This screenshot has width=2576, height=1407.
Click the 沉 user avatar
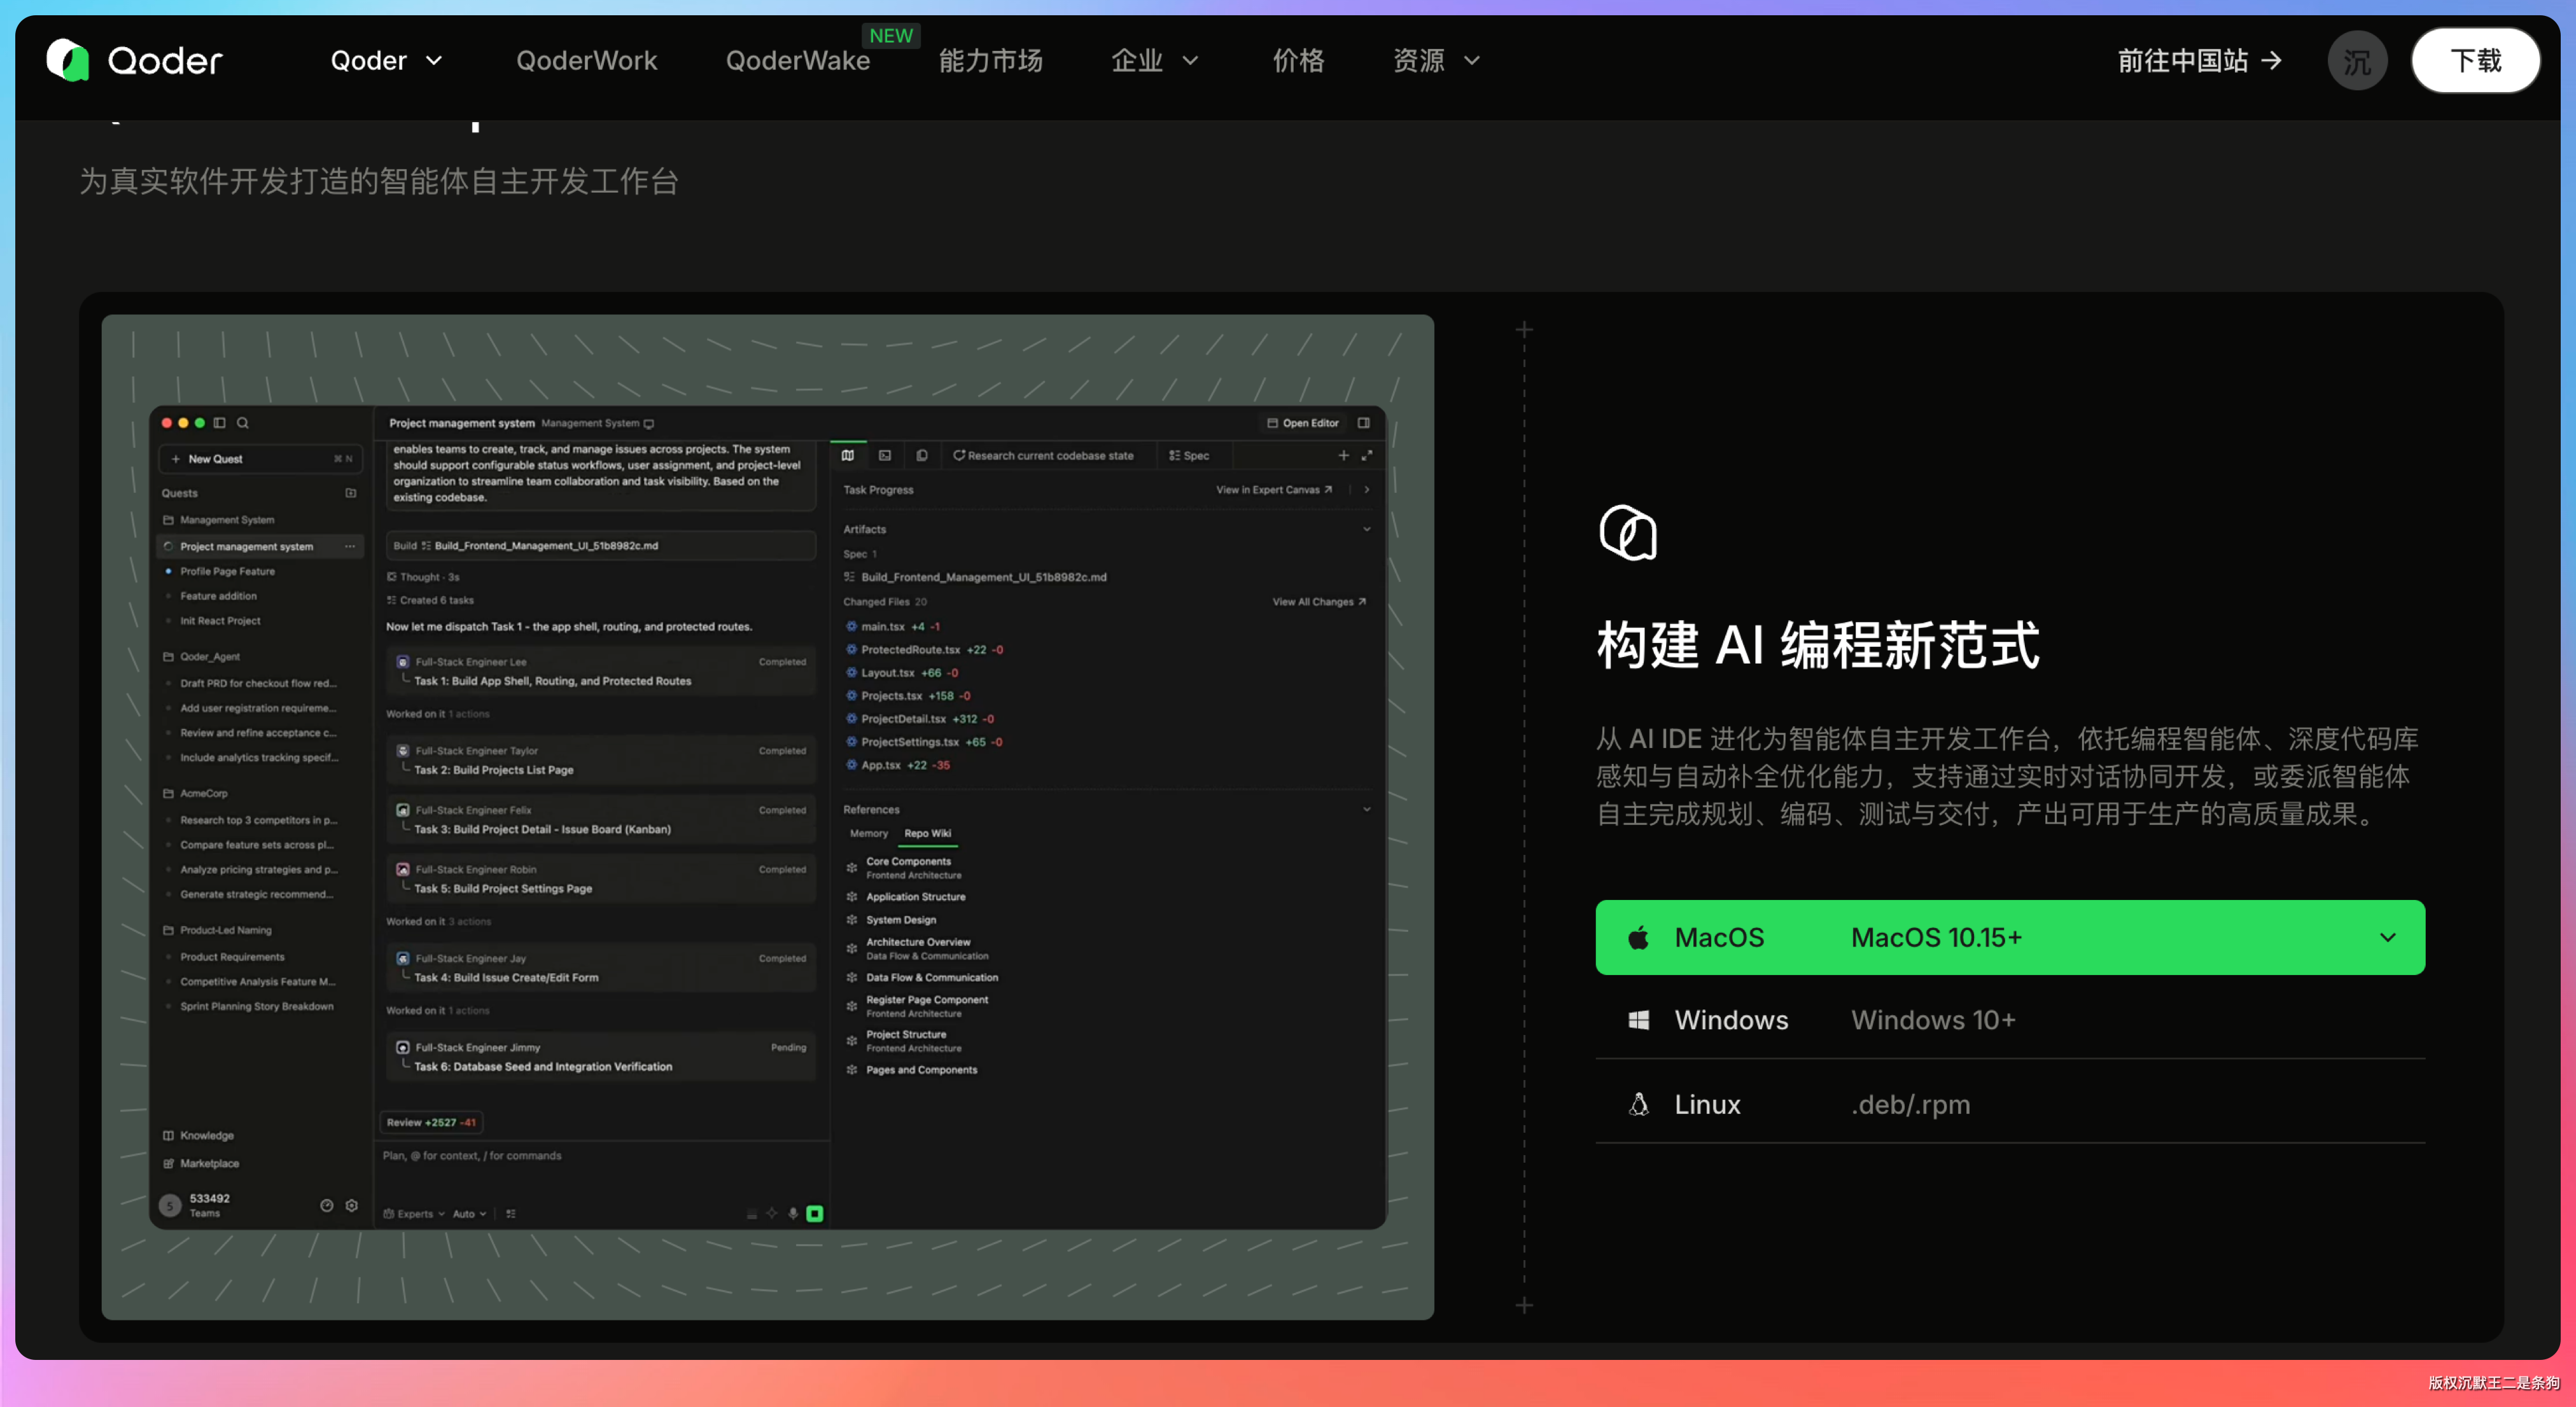[2357, 61]
